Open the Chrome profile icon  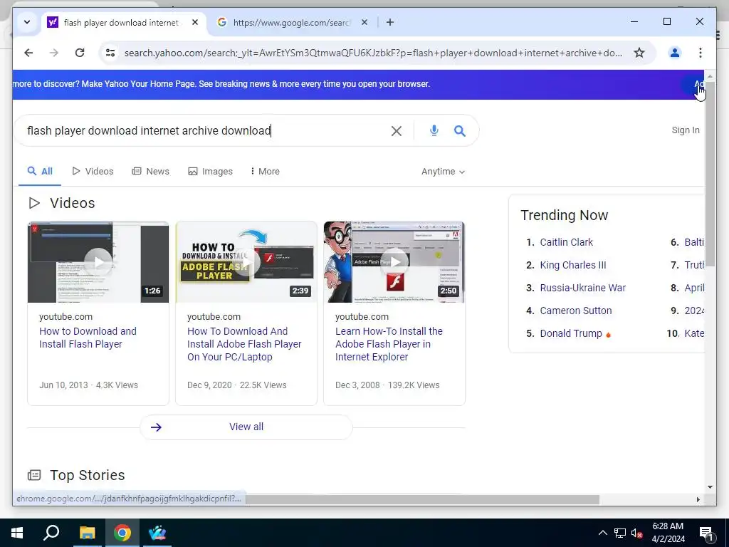pos(675,53)
